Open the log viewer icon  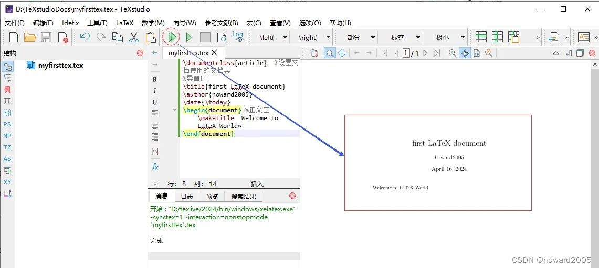coord(238,37)
